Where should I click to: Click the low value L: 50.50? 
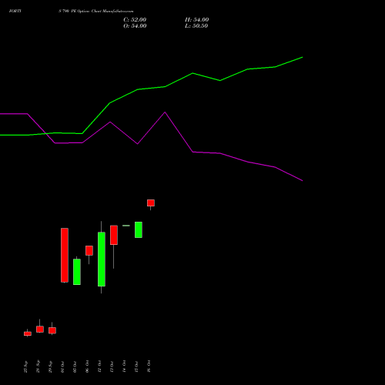(196, 26)
